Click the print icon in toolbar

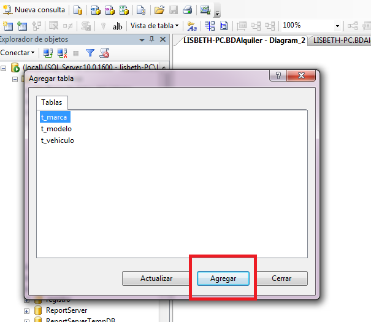click(x=188, y=10)
